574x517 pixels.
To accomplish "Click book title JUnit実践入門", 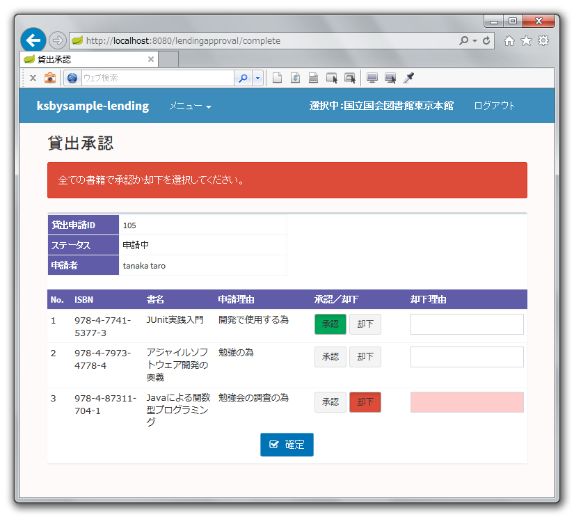I will coord(175,320).
